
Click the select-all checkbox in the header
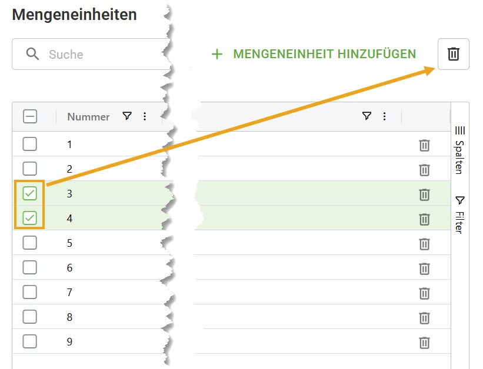coord(29,116)
